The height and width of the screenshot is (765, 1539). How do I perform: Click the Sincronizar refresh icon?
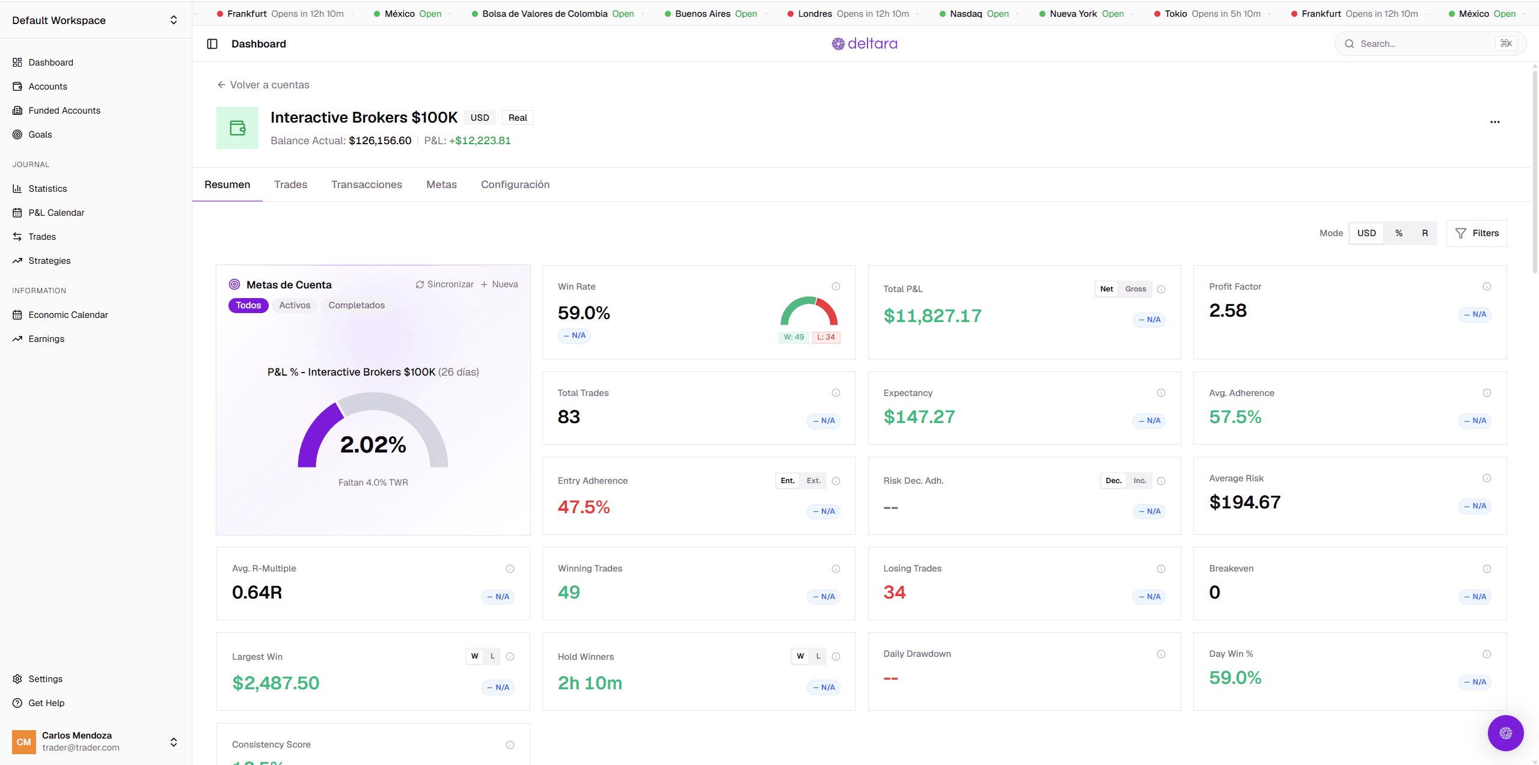[420, 284]
